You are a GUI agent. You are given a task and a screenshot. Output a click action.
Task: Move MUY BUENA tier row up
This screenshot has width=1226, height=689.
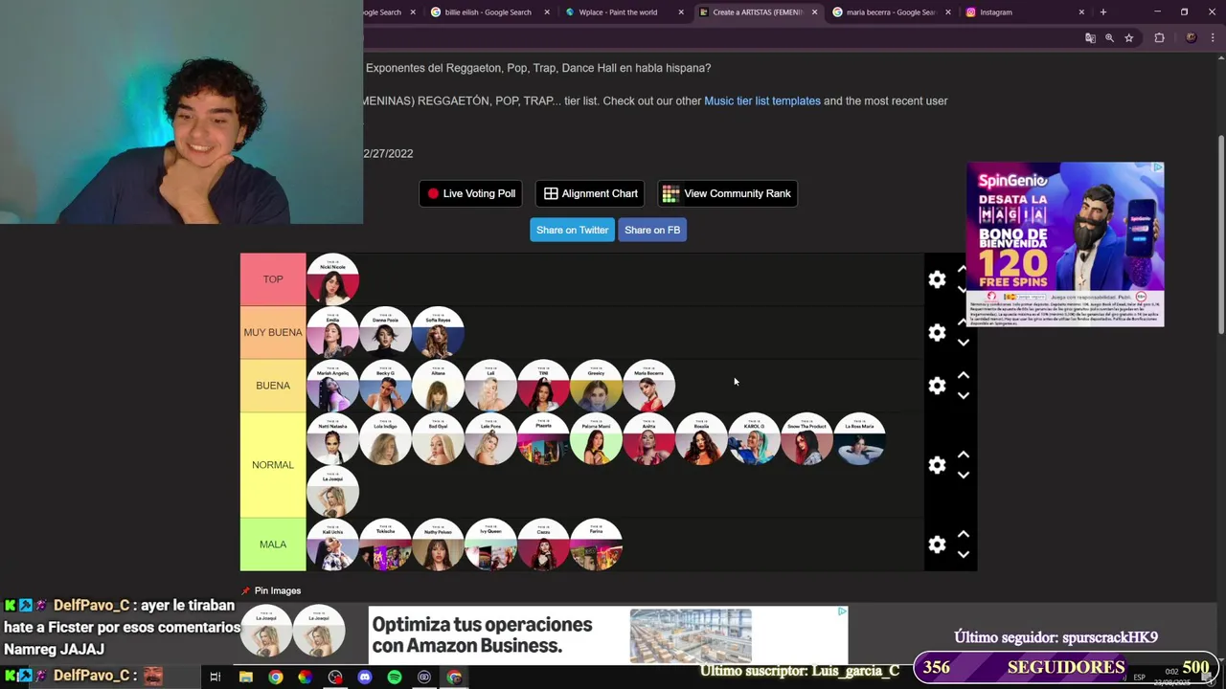[x=963, y=322]
